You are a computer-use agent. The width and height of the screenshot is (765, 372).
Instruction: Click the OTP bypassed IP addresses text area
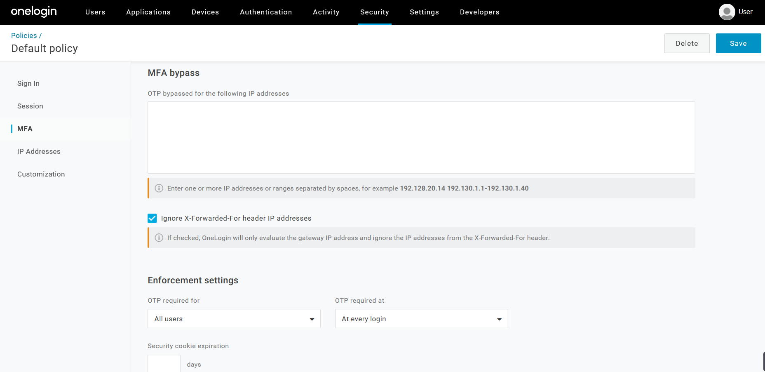(x=421, y=137)
